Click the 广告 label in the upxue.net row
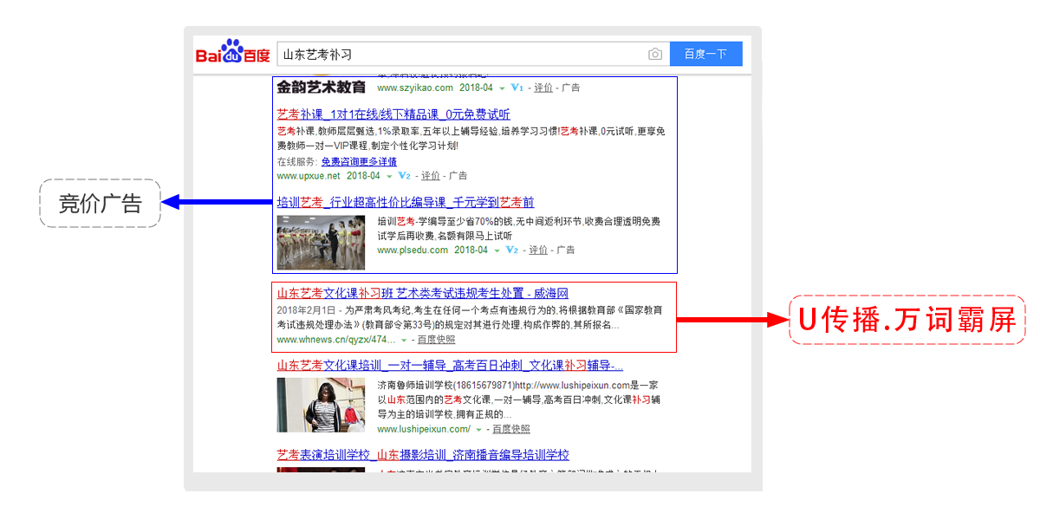This screenshot has width=1040, height=520. [458, 176]
